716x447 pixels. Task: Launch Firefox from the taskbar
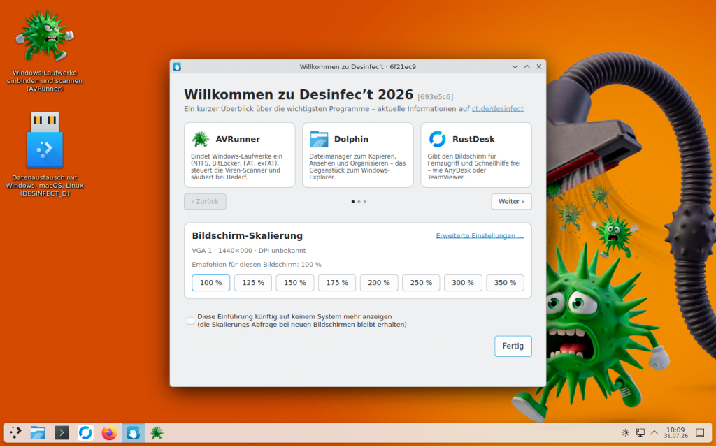[109, 432]
